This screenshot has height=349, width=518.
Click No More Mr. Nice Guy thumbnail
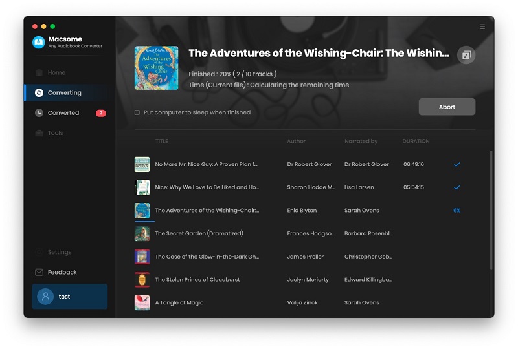click(x=142, y=164)
